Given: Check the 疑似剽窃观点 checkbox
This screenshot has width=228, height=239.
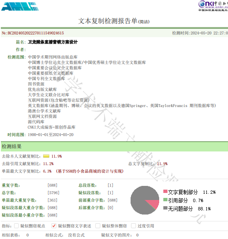Looking at the screenshot, I should (16, 226).
